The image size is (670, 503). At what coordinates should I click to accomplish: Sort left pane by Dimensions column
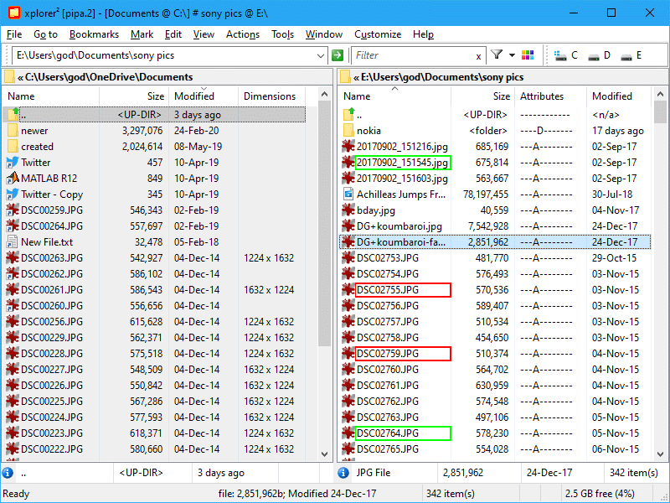coord(269,96)
